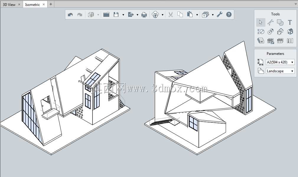Open Help with the question mark icon
The width and height of the screenshot is (298, 177).
pyautogui.click(x=229, y=14)
